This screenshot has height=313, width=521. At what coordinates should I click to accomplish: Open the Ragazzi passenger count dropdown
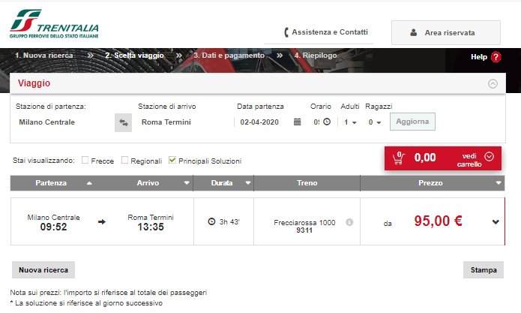[376, 122]
